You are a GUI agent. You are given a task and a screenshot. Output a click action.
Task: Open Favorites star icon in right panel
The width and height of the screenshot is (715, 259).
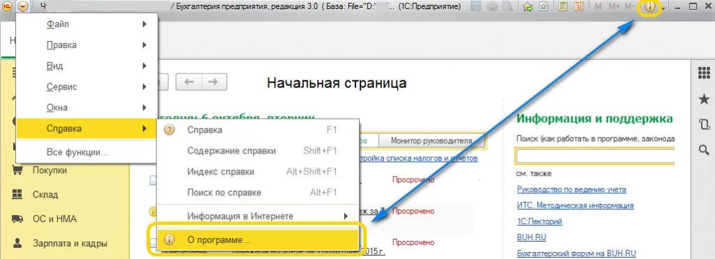pyautogui.click(x=704, y=98)
